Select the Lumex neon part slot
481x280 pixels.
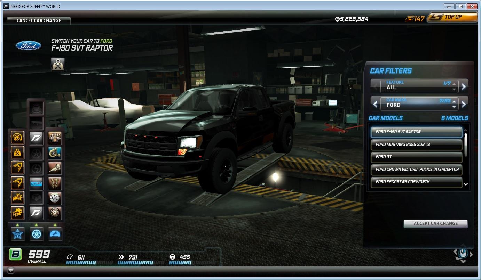pos(36,183)
